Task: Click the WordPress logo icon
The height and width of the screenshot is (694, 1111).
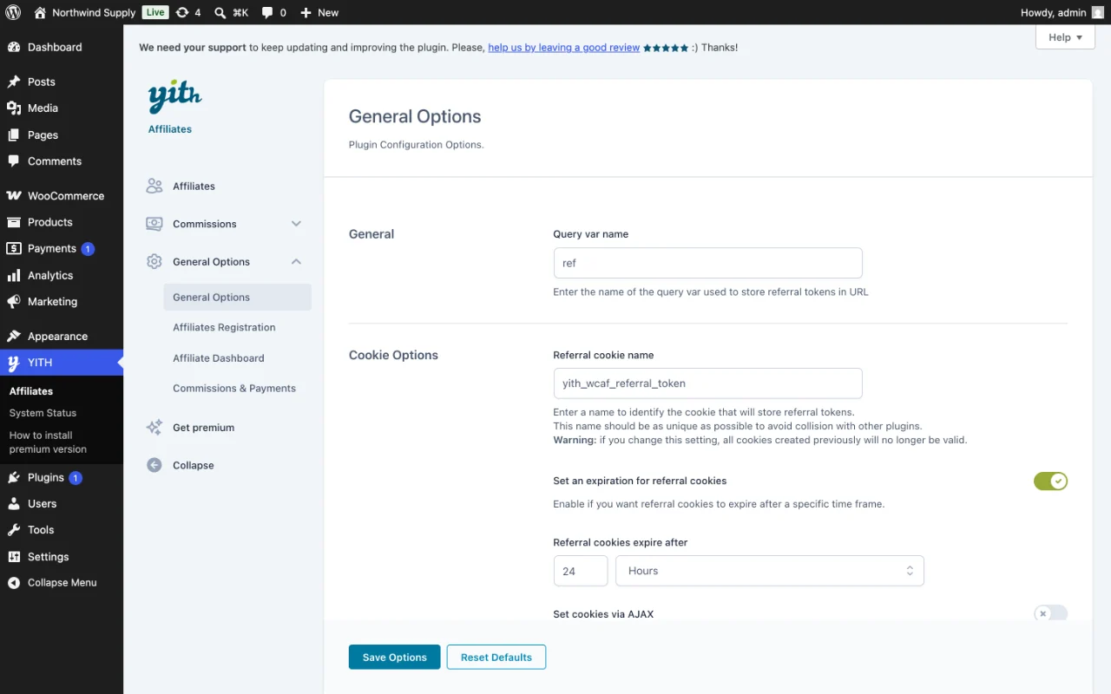Action: coord(13,12)
